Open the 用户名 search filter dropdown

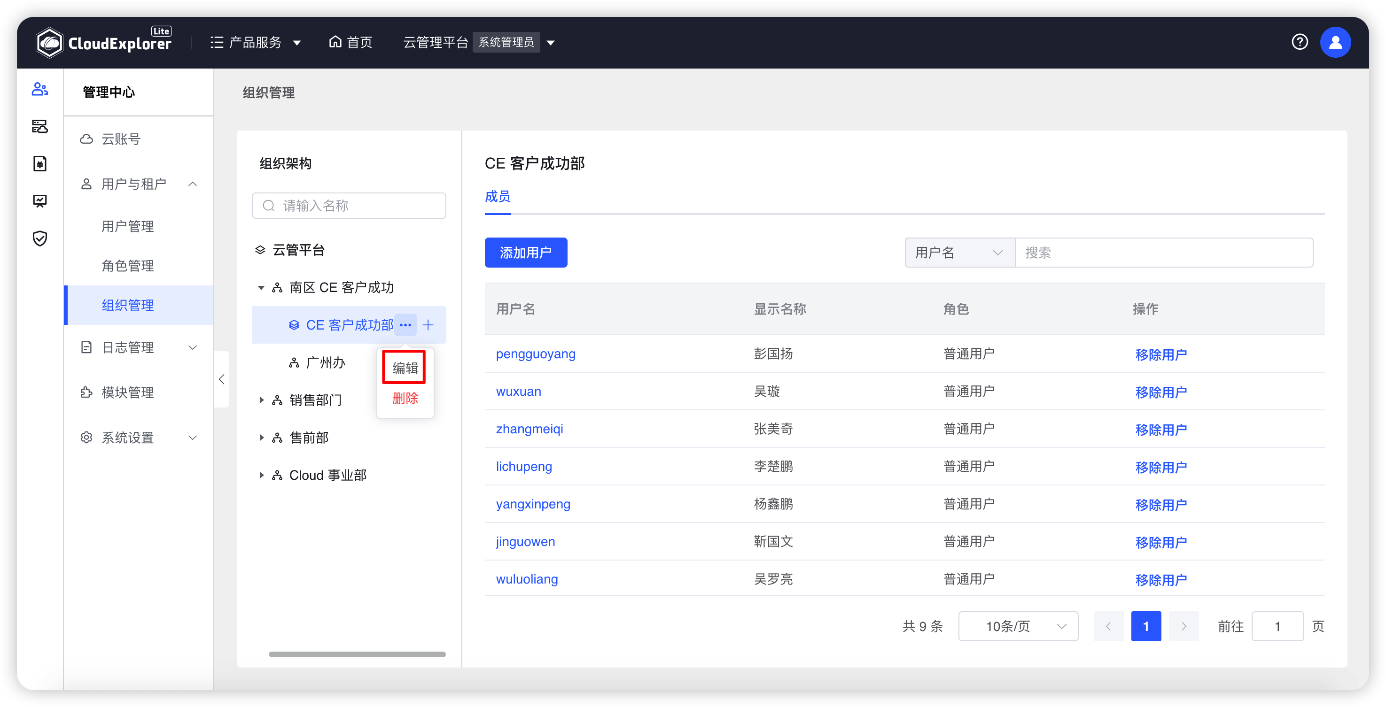click(959, 252)
